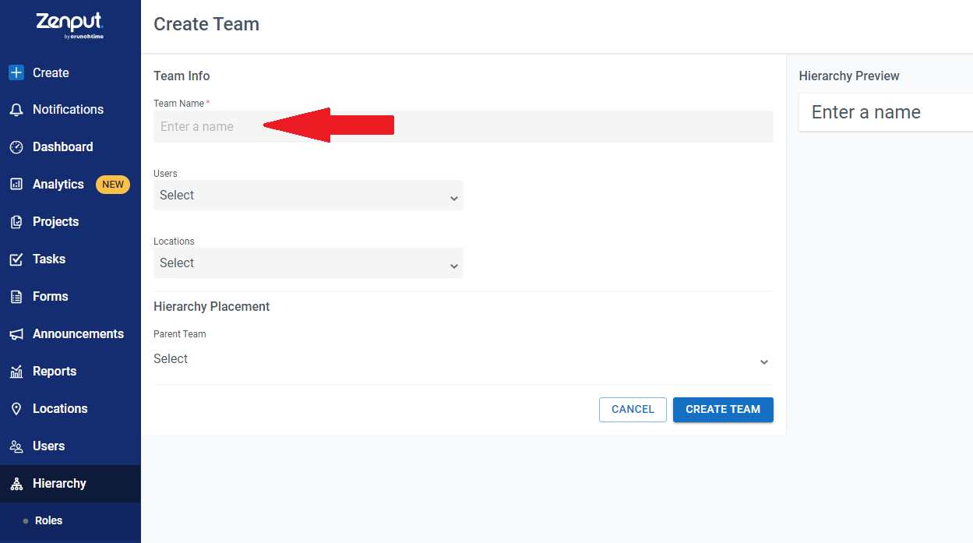Click the Notifications bell icon
973x543 pixels.
(16, 110)
